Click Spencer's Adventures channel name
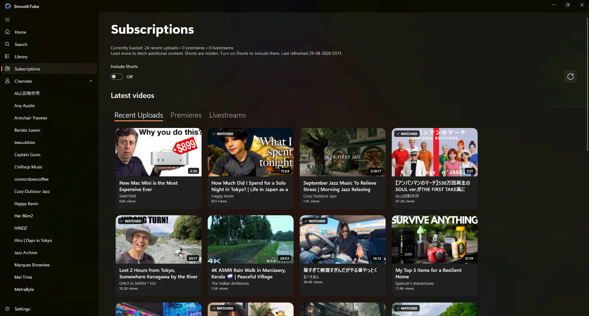The image size is (589, 316). point(414,284)
